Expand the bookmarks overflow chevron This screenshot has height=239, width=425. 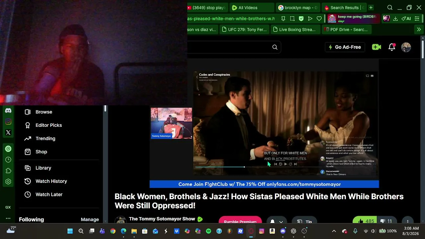[419, 30]
